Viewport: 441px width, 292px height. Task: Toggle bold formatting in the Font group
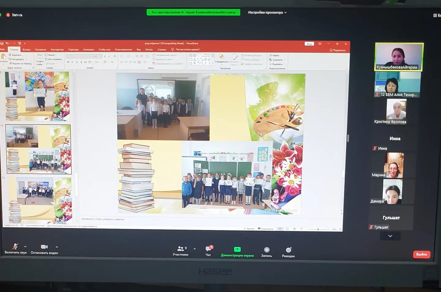coord(68,62)
